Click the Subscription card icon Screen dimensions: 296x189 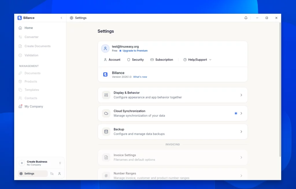tap(152, 60)
